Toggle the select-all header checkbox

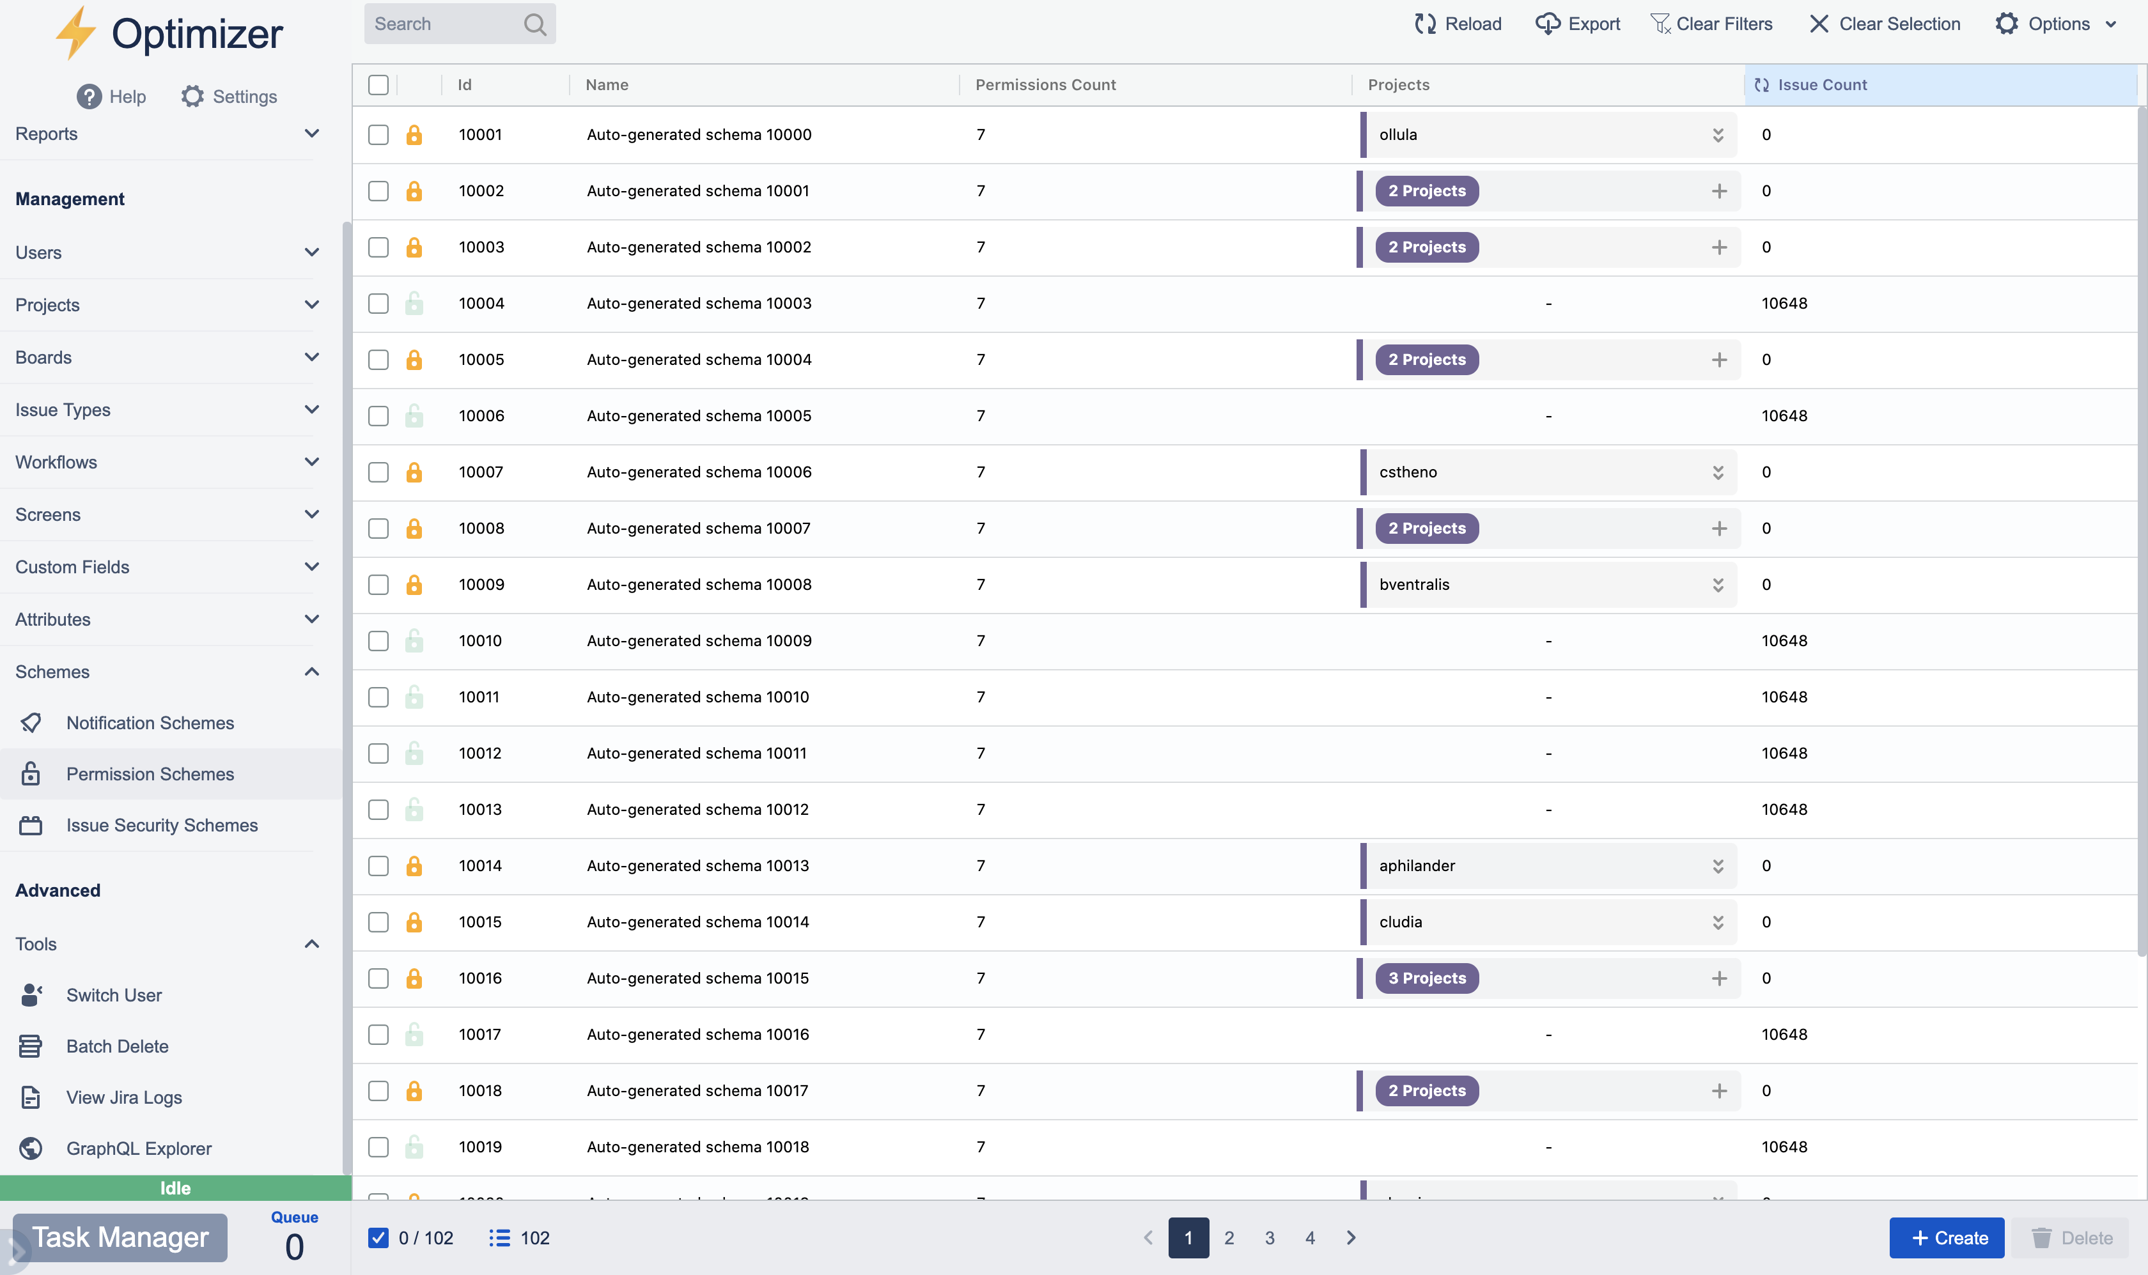(378, 85)
